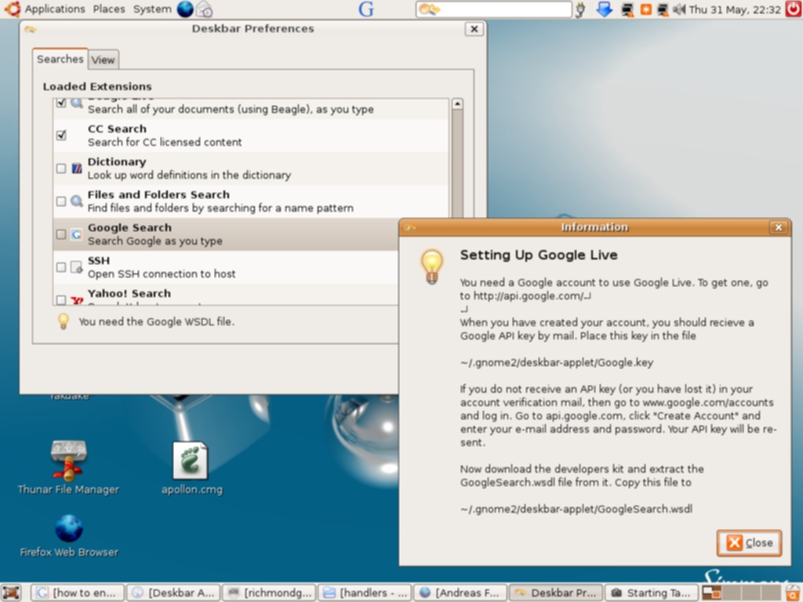Close the Information dialog via title bar X
The height and width of the screenshot is (602, 803).
coord(779,227)
